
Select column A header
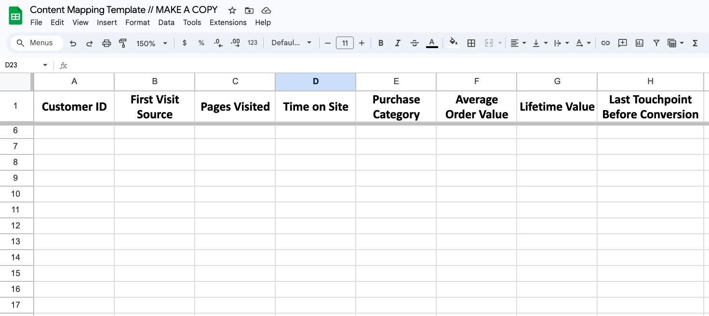coord(74,81)
